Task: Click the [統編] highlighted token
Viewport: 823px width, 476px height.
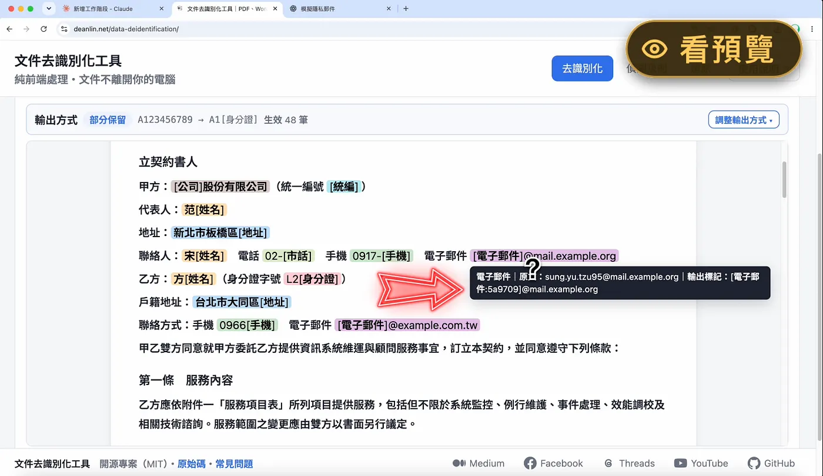Action: [x=344, y=187]
